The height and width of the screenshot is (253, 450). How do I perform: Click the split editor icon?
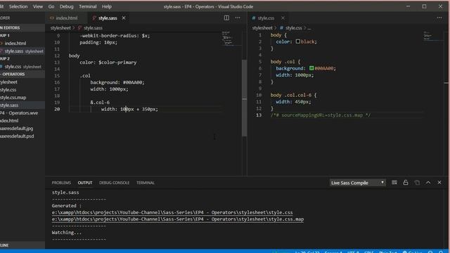click(x=226, y=18)
